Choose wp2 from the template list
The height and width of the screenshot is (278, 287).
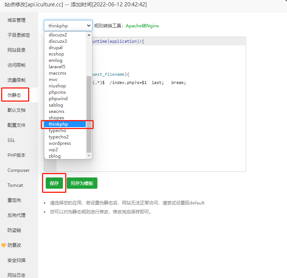pyautogui.click(x=65, y=150)
